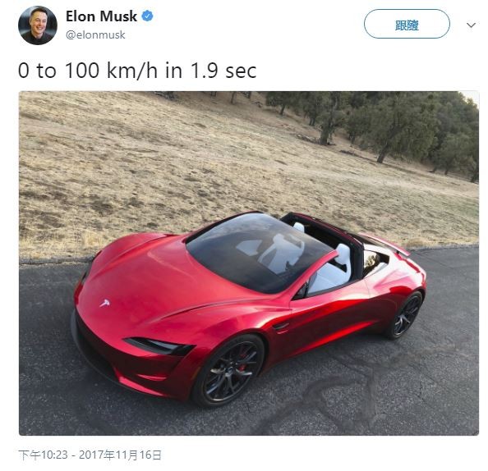Screen dimensions: 488x471
Task: Click the Roadster's front headlight
Action: point(159,345)
